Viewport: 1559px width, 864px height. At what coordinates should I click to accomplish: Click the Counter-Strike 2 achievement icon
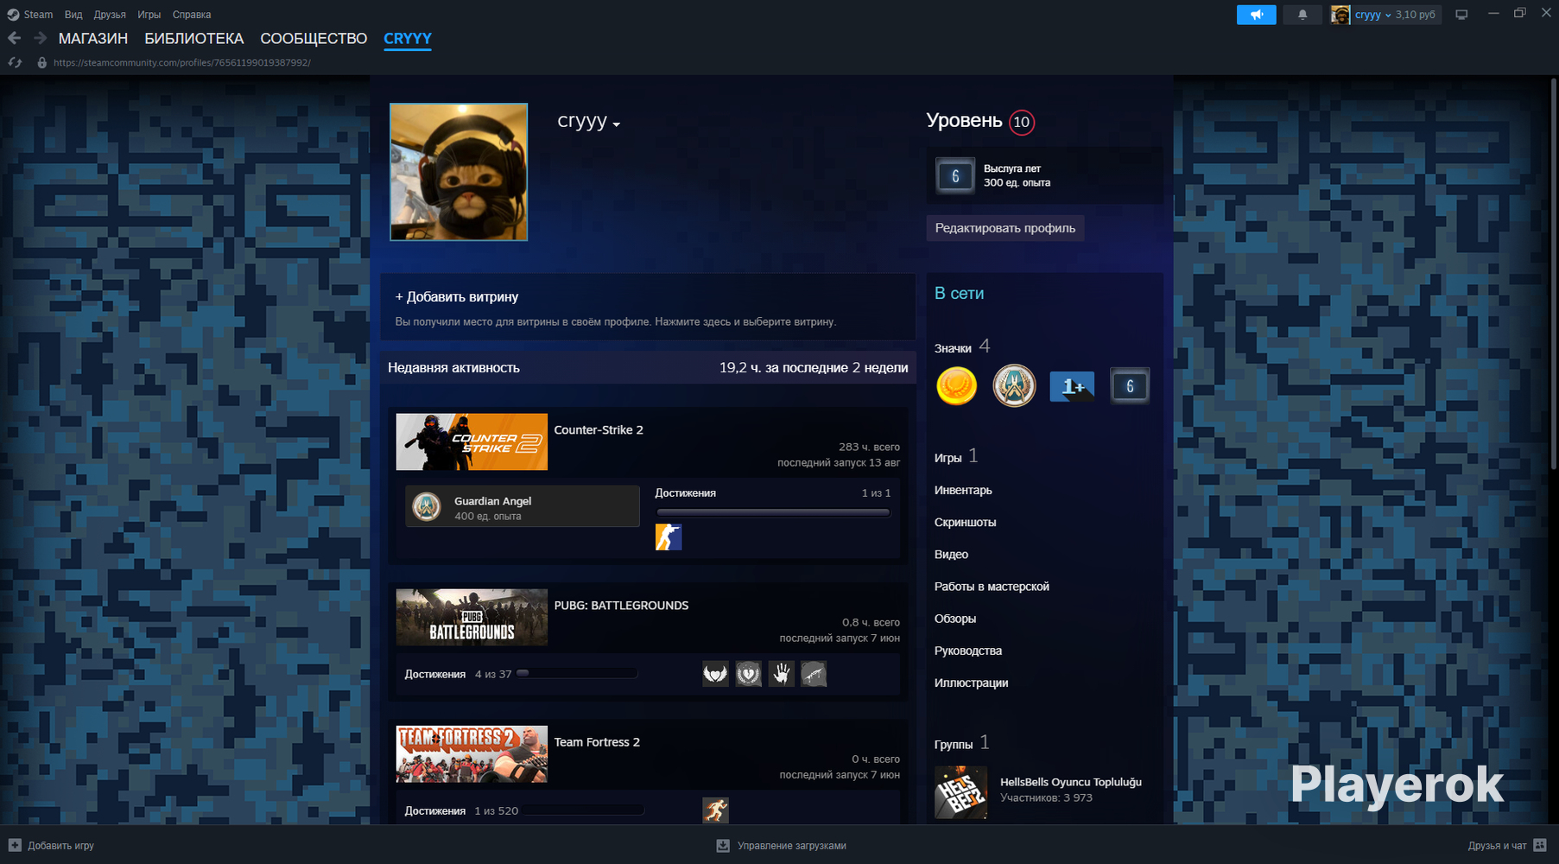[x=669, y=537]
